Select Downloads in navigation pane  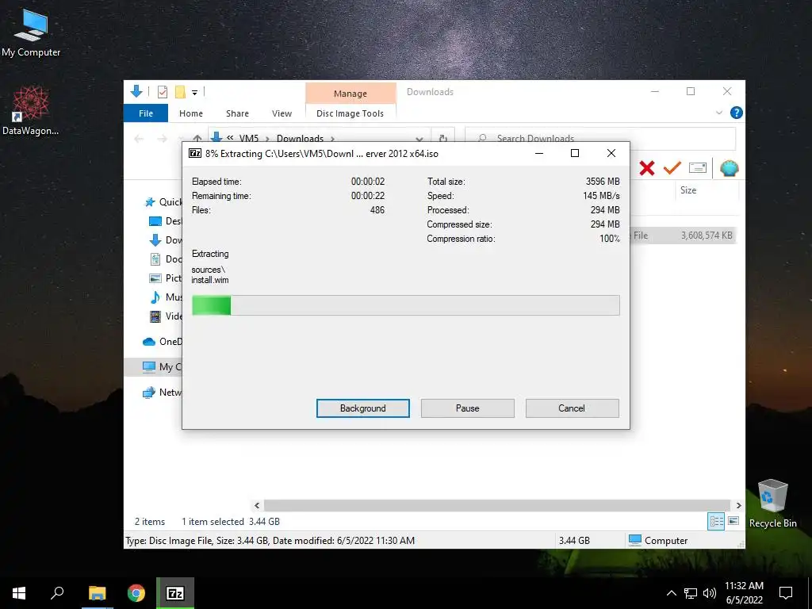[x=165, y=239]
